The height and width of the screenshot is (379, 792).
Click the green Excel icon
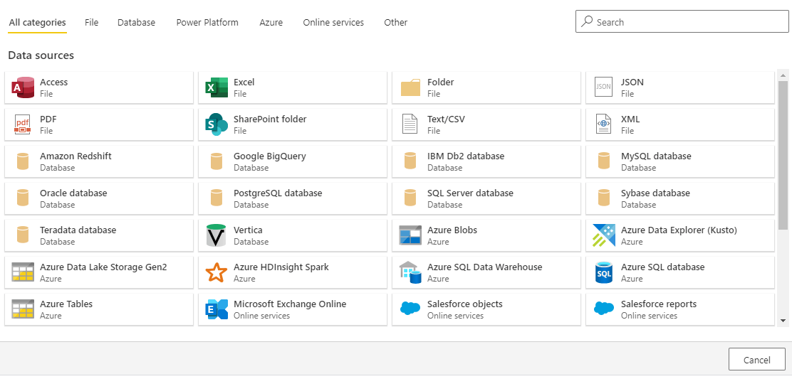217,87
